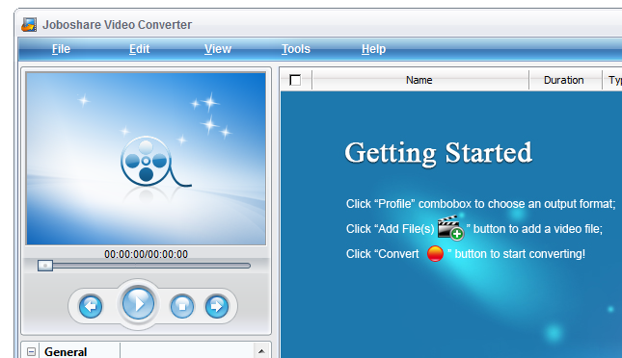The width and height of the screenshot is (622, 358).
Task: Open the File menu
Action: click(61, 49)
